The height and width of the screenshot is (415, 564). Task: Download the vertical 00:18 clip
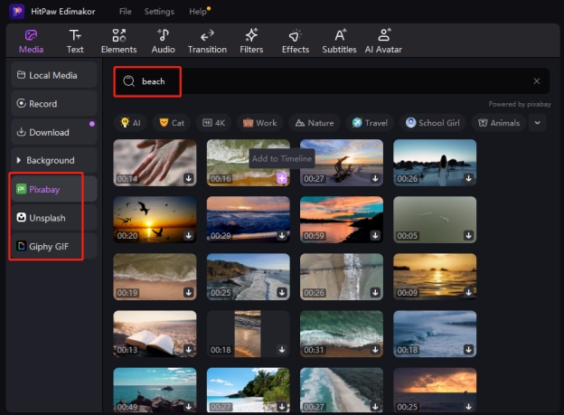(x=282, y=350)
